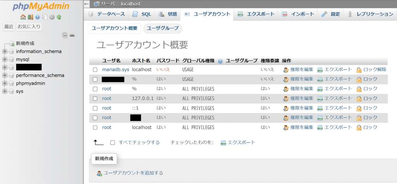Click the ユーザアカウントを追加する link
Screen dimensions: 397x184
click(133, 173)
